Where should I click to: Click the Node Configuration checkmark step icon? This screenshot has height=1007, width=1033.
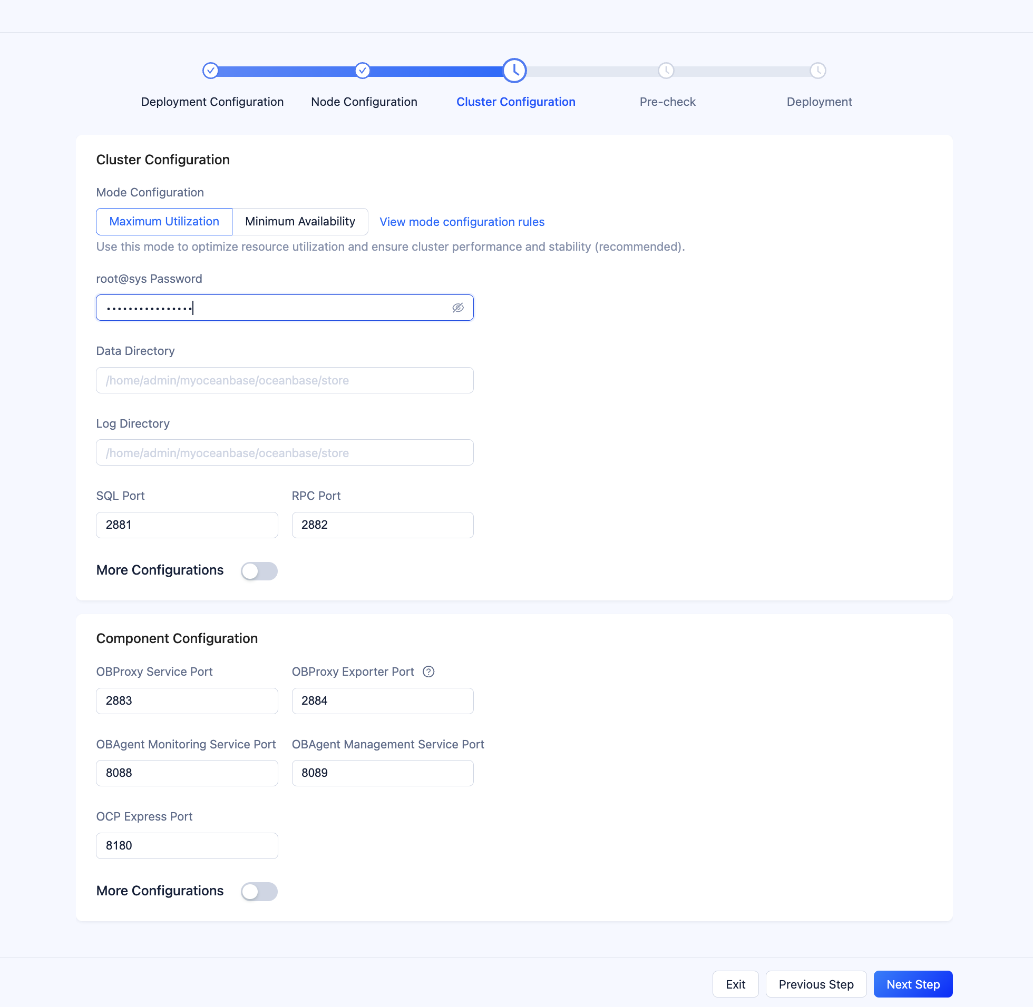click(363, 71)
